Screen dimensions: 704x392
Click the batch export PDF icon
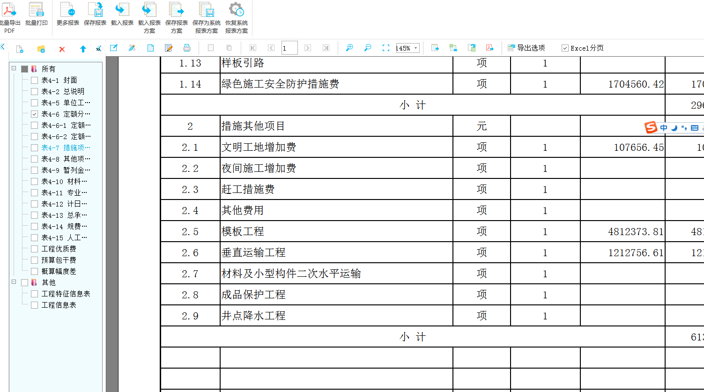coord(9,9)
